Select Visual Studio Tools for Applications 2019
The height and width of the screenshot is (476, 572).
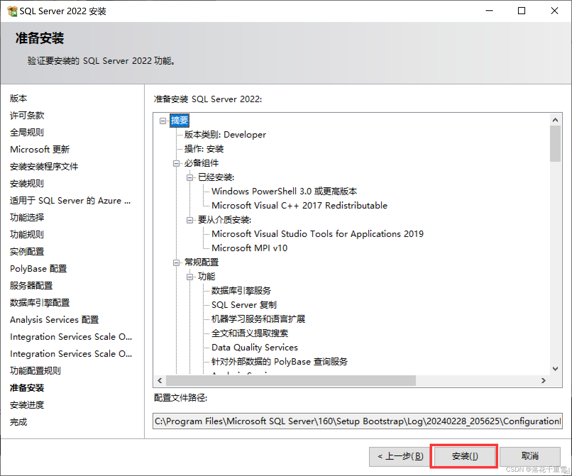[318, 234]
